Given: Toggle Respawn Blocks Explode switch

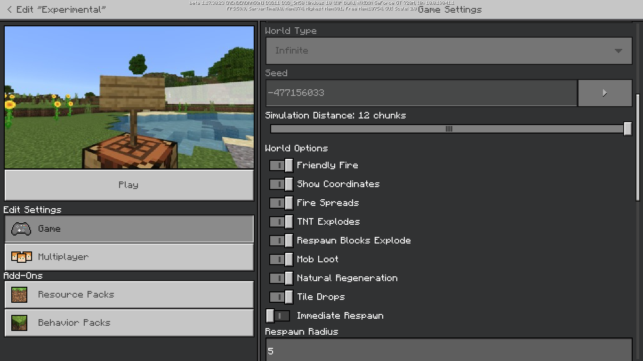Looking at the screenshot, I should tap(281, 241).
